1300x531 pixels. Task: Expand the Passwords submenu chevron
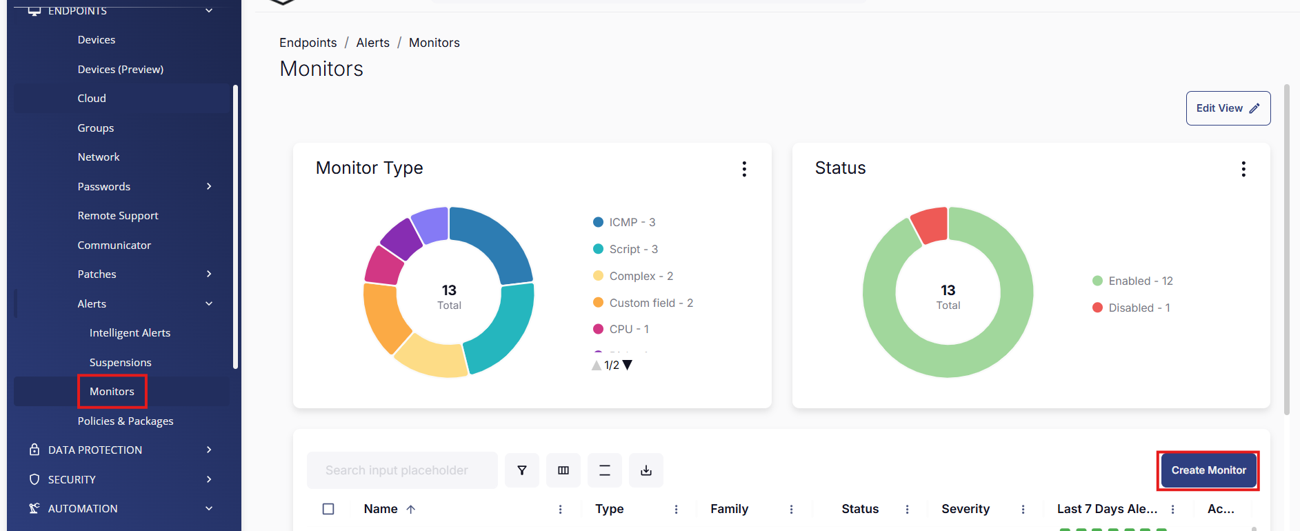[x=209, y=186]
